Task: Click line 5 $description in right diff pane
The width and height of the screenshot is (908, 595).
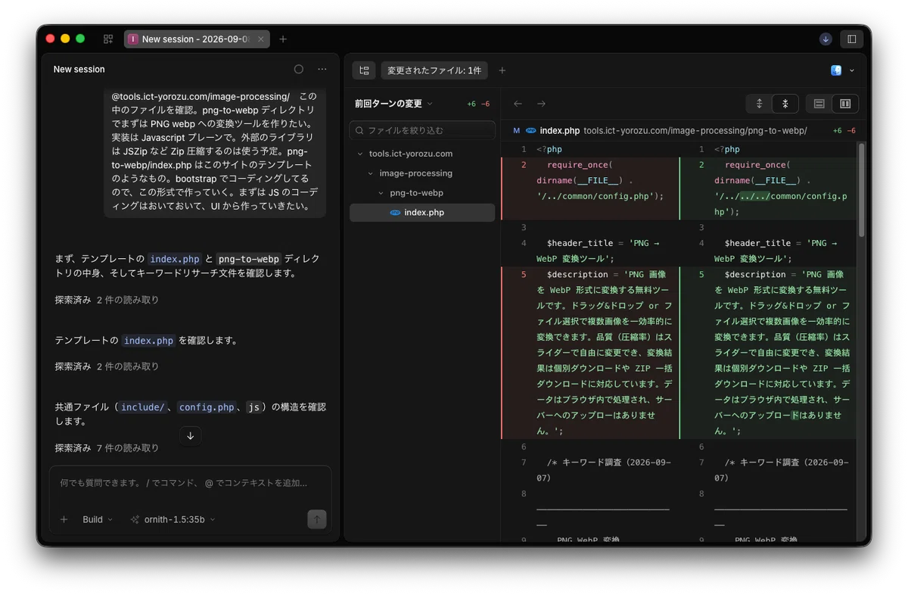Action: [757, 274]
